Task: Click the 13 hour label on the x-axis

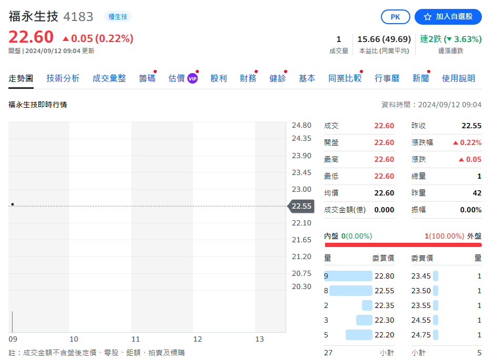Action: coord(259,339)
